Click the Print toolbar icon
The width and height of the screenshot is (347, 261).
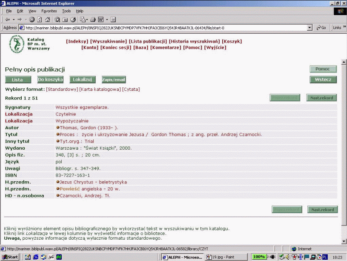tap(93, 19)
